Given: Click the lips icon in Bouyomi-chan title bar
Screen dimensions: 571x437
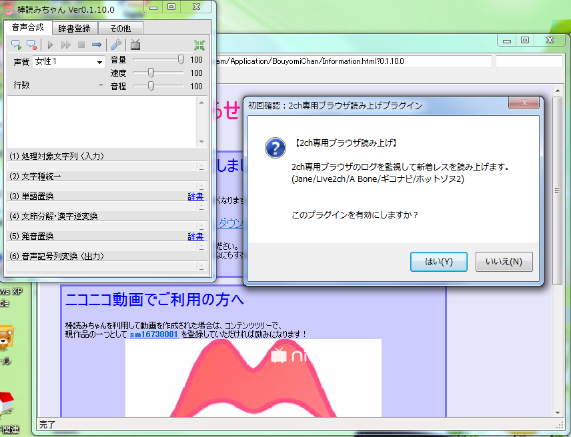Looking at the screenshot, I should click(x=9, y=10).
